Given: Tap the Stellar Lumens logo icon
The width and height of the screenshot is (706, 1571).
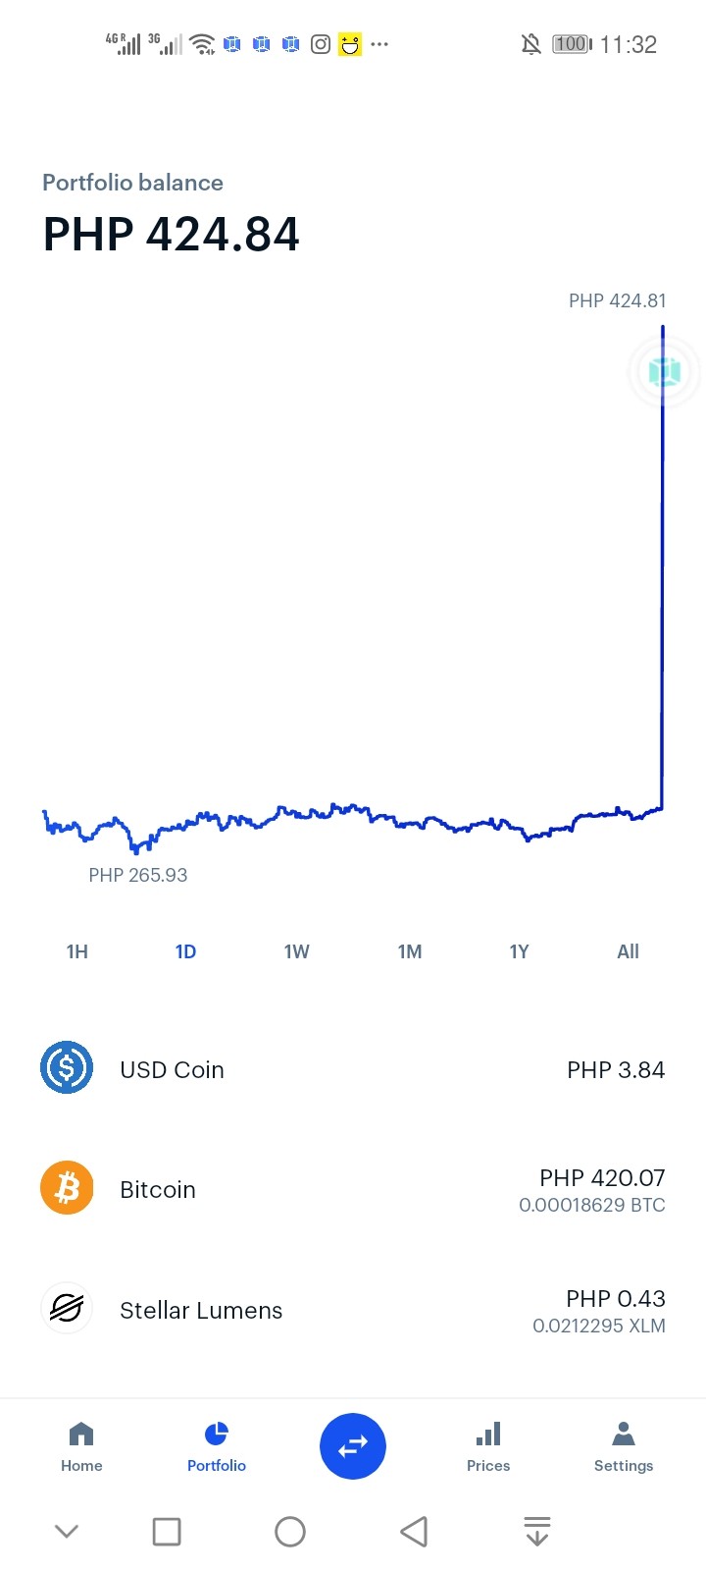Looking at the screenshot, I should (x=67, y=1308).
